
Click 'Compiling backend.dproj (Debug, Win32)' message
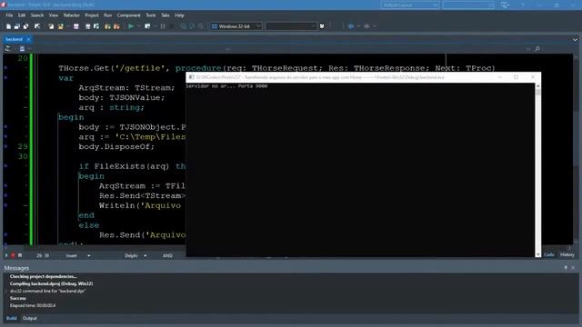(x=51, y=283)
